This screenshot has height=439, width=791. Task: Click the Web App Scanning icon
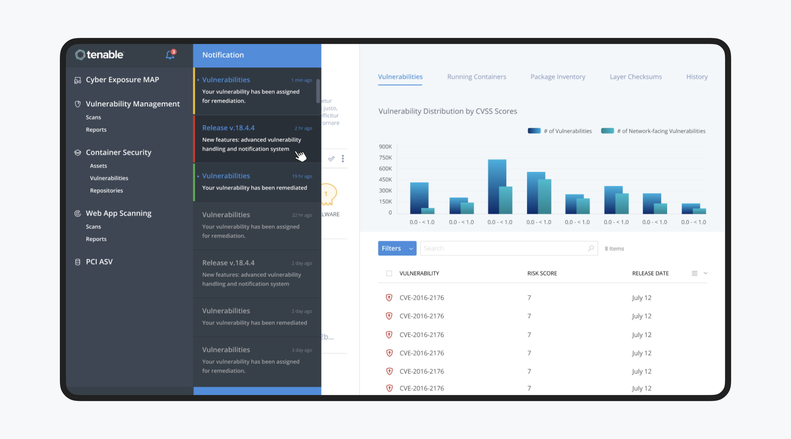click(78, 213)
